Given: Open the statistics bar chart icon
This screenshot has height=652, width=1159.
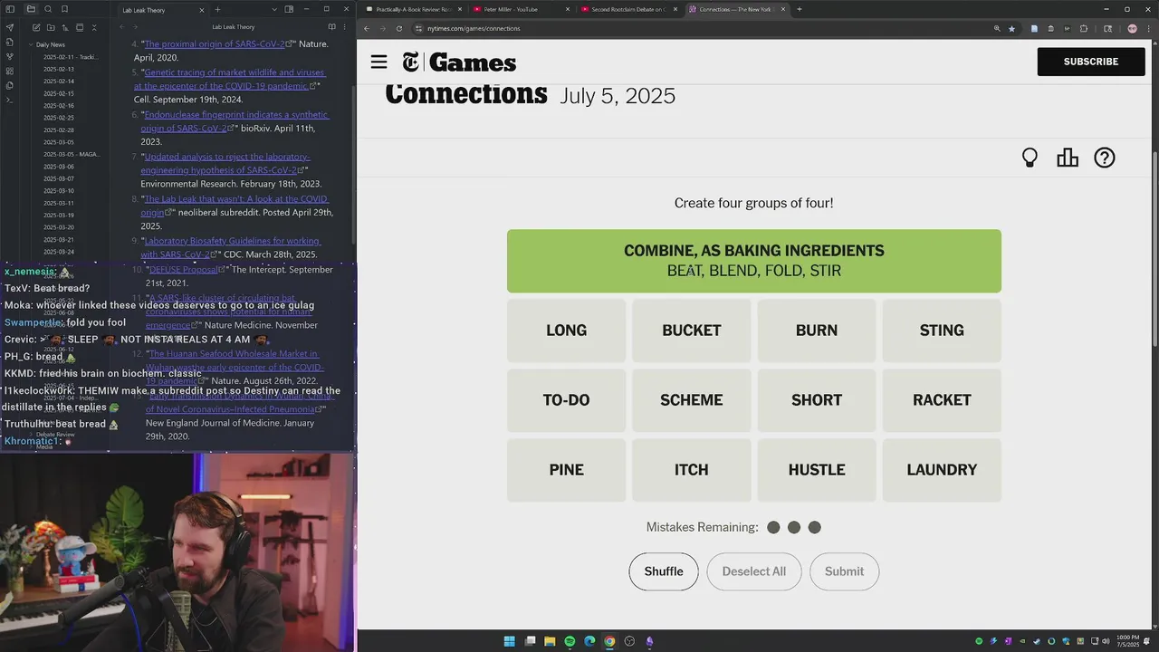Looking at the screenshot, I should [x=1068, y=158].
